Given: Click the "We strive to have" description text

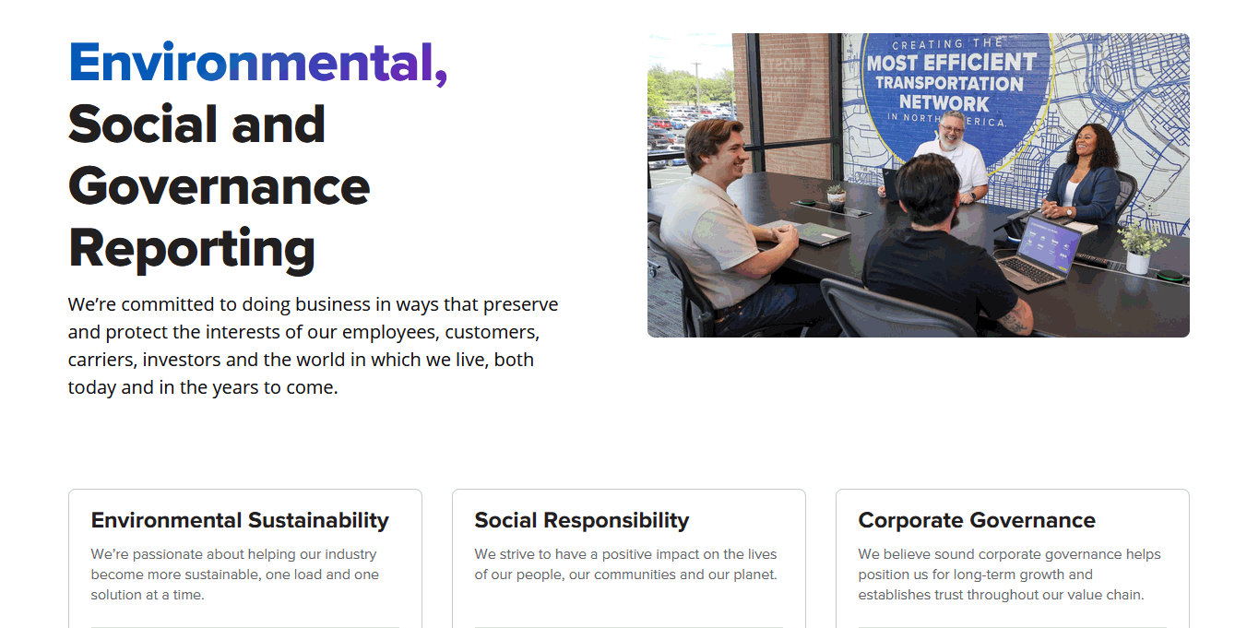Looking at the screenshot, I should click(625, 564).
